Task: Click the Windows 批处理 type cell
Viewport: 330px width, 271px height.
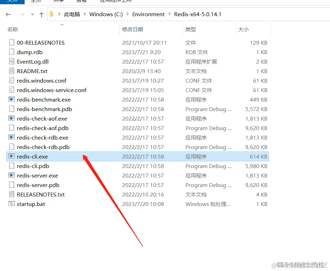Action: pyautogui.click(x=208, y=204)
